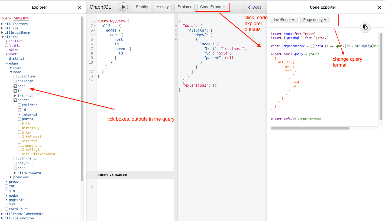
Task: Click the execute query play icon
Action: click(x=123, y=7)
